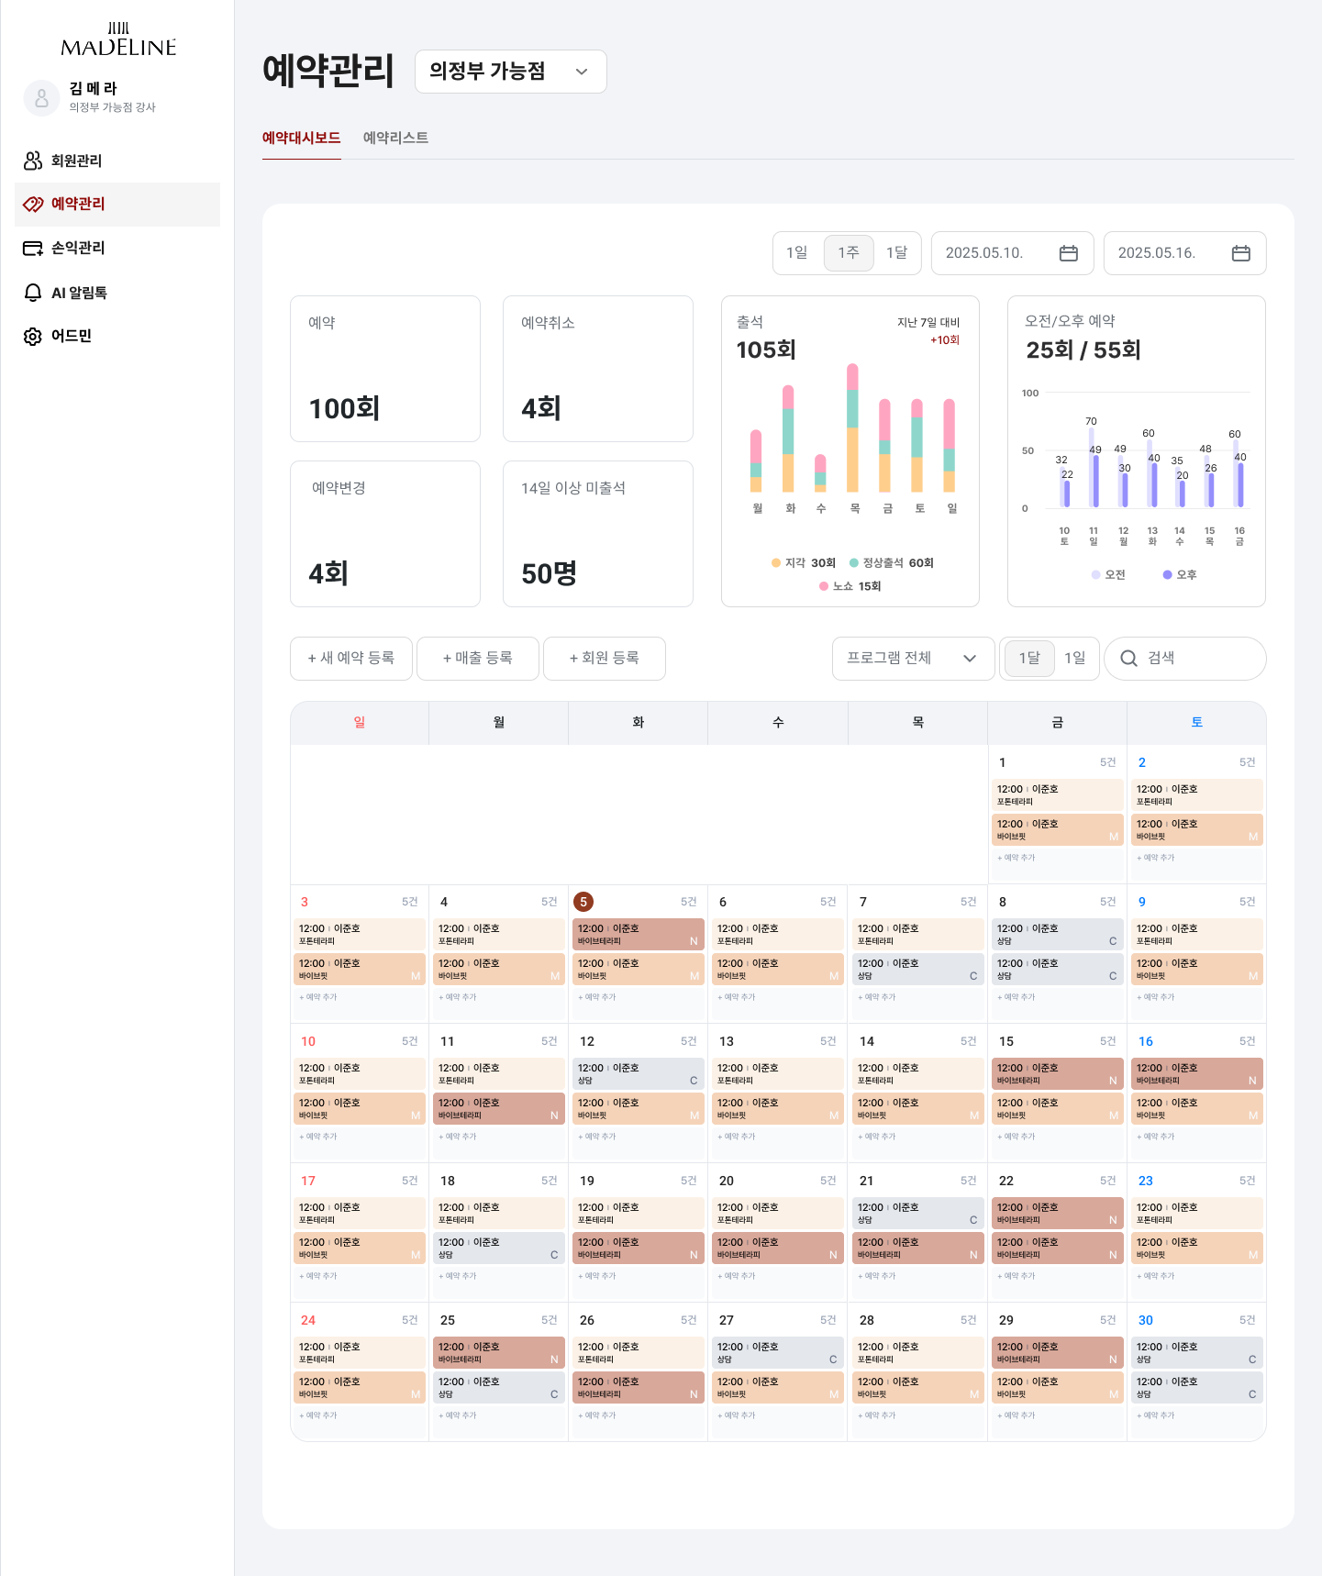1322x1576 pixels.
Task: Click 11 일 bar in 오전/오후 chart
Action: coord(1094,468)
